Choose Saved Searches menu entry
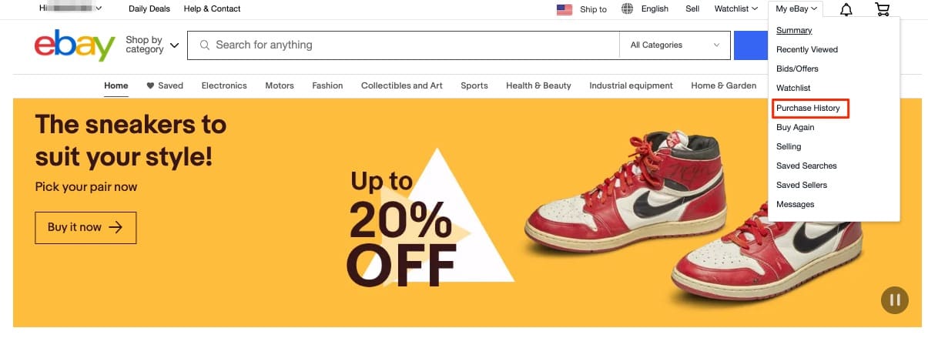 pos(806,166)
